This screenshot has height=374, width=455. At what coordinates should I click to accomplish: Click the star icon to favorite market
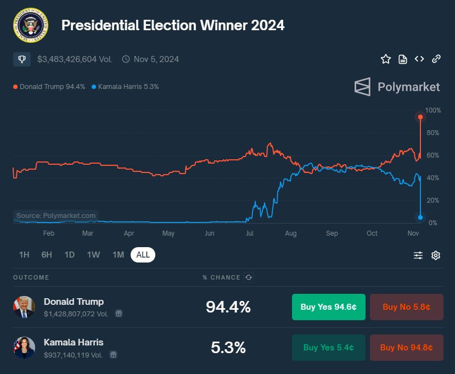pos(386,59)
